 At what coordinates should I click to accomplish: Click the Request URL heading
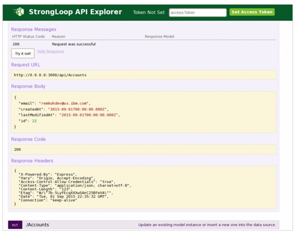tap(26, 65)
